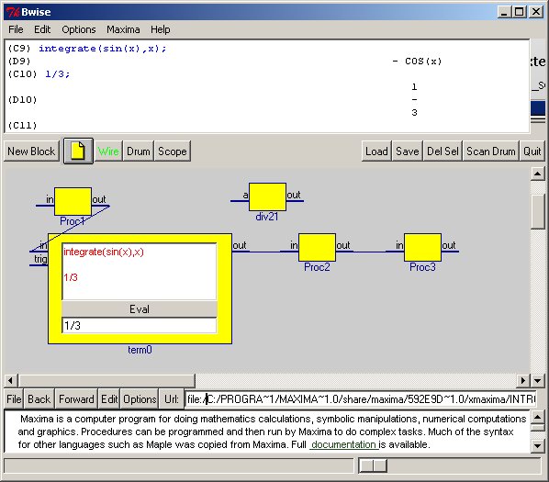This screenshot has width=549, height=482.
Task: Select the div21 yellow block
Action: click(x=267, y=196)
